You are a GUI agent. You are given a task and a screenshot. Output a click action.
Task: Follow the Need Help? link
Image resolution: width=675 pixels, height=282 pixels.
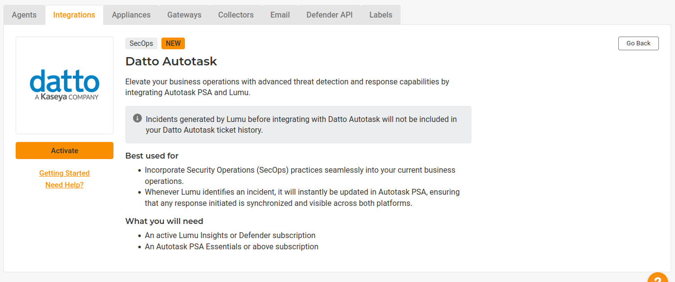coord(65,185)
